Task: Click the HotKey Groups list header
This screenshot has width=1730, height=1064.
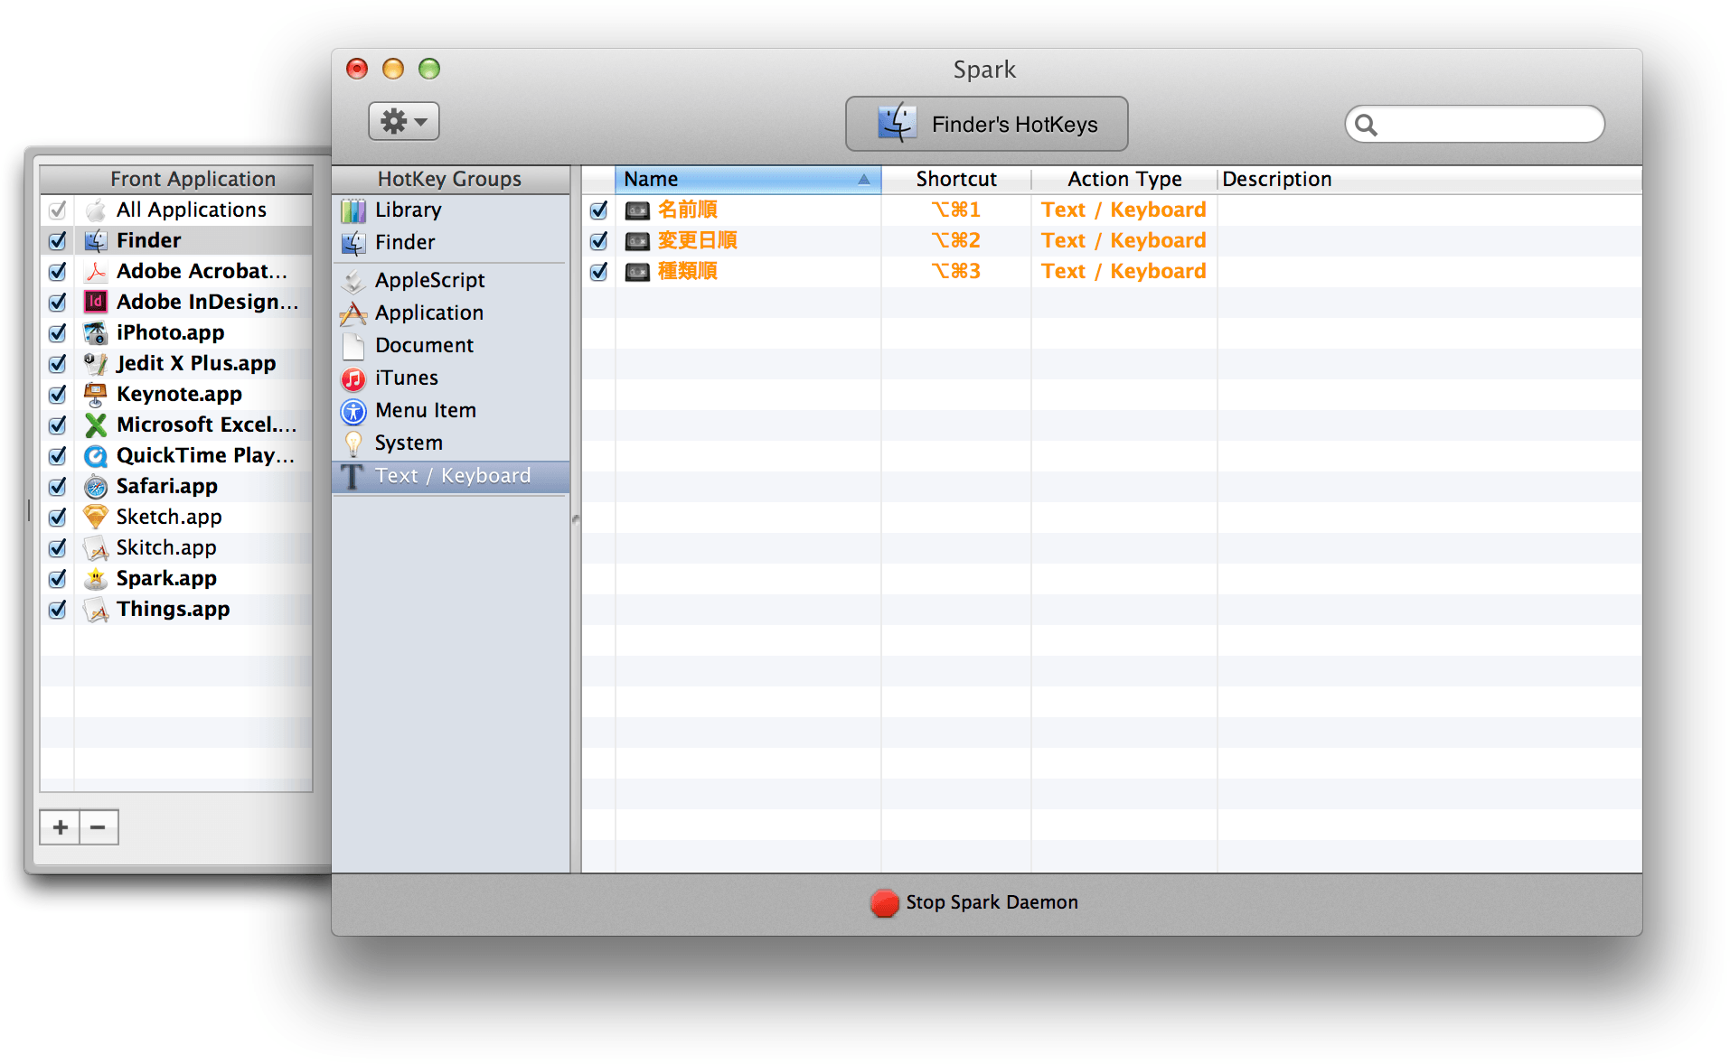Action: 450,179
